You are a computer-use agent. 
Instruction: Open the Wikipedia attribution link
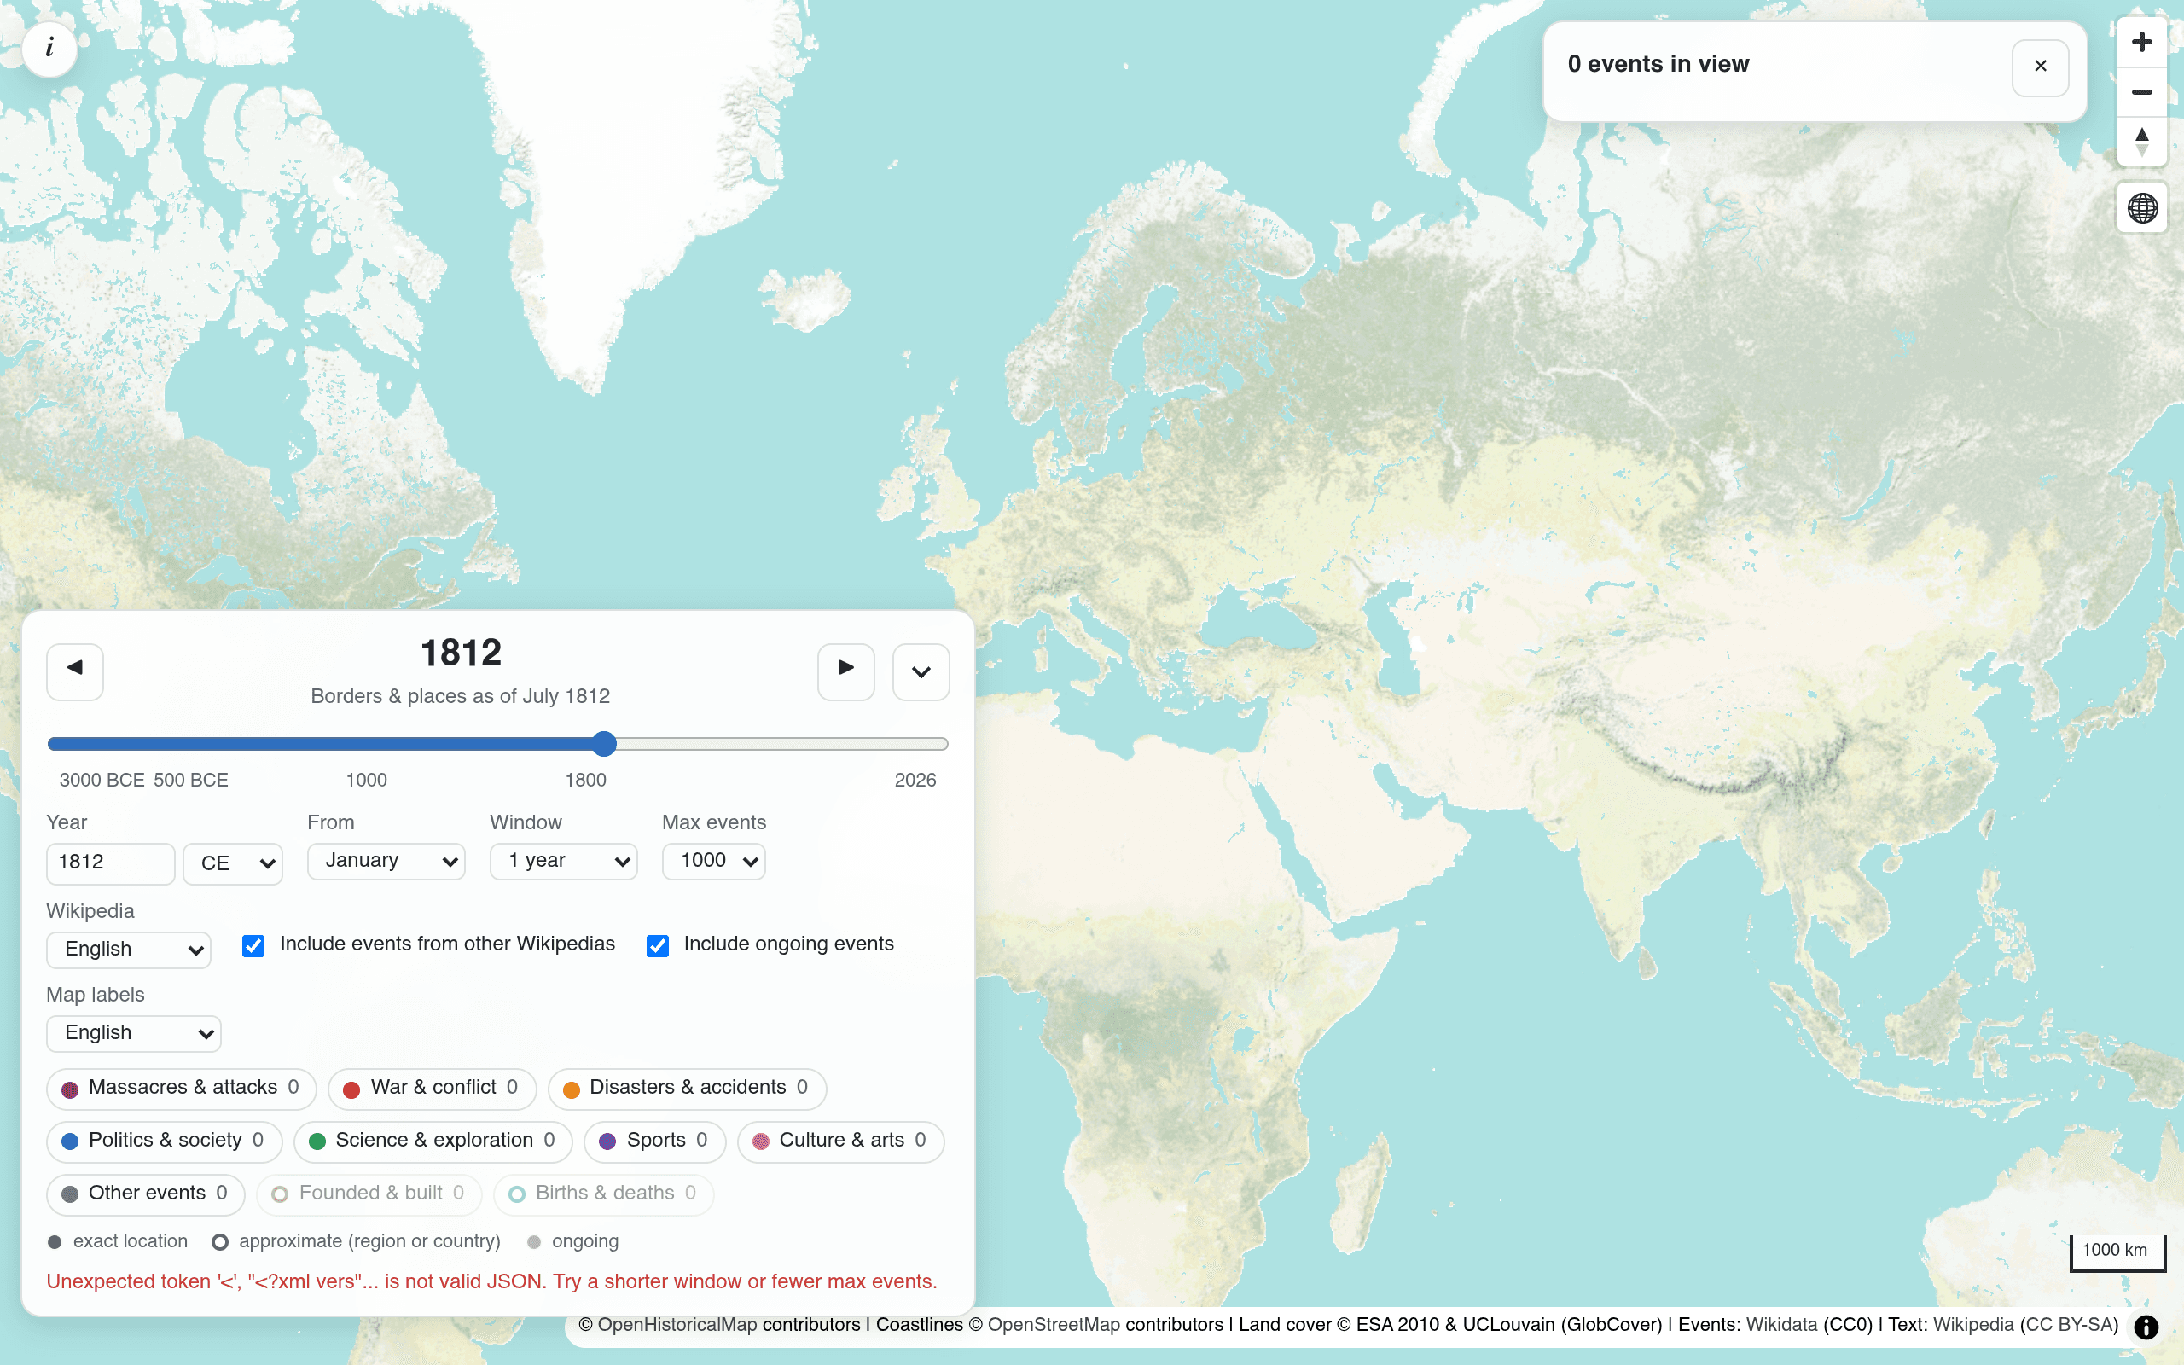point(1974,1324)
